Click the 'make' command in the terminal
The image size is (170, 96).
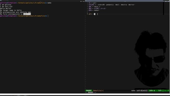(49, 3)
